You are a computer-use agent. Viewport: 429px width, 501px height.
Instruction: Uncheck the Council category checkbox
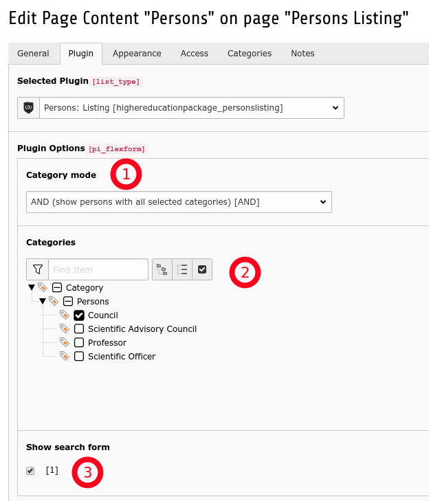pos(79,315)
